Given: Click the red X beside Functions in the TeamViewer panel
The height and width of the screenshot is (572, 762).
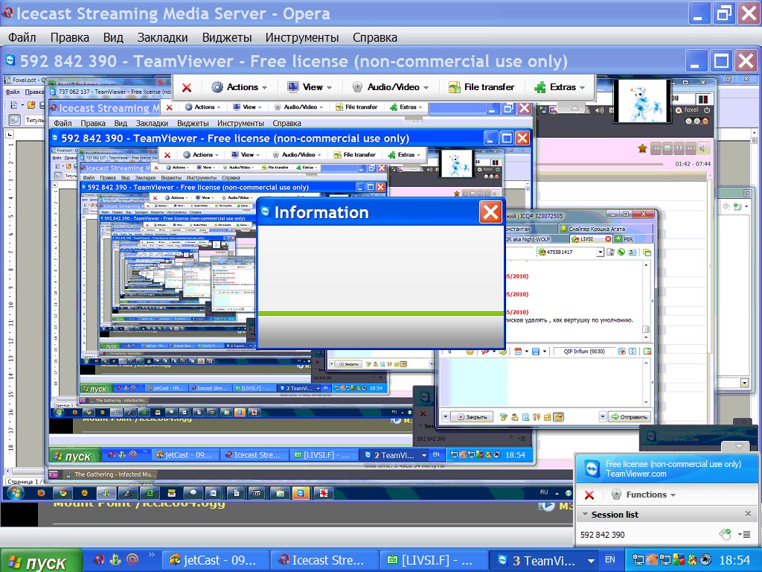Looking at the screenshot, I should coord(589,495).
